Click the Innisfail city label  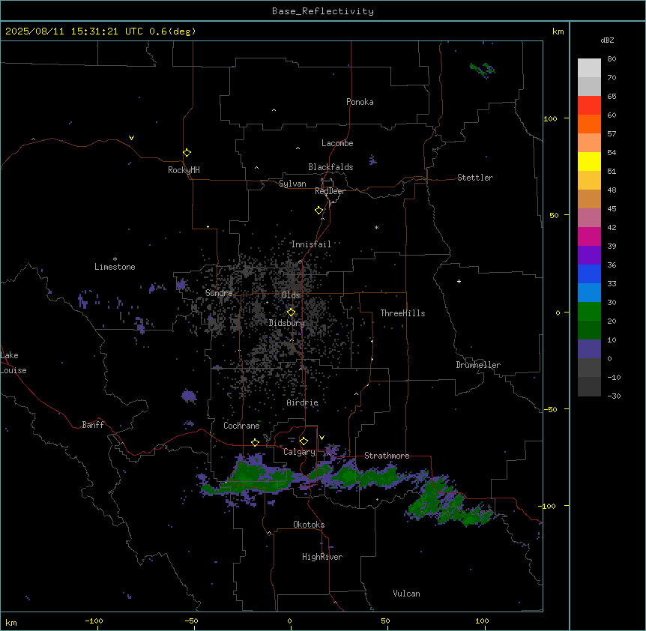tap(311, 244)
